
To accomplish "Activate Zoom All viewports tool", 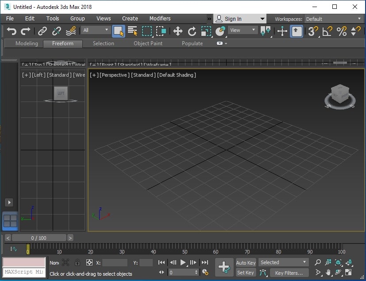I will pos(328,262).
